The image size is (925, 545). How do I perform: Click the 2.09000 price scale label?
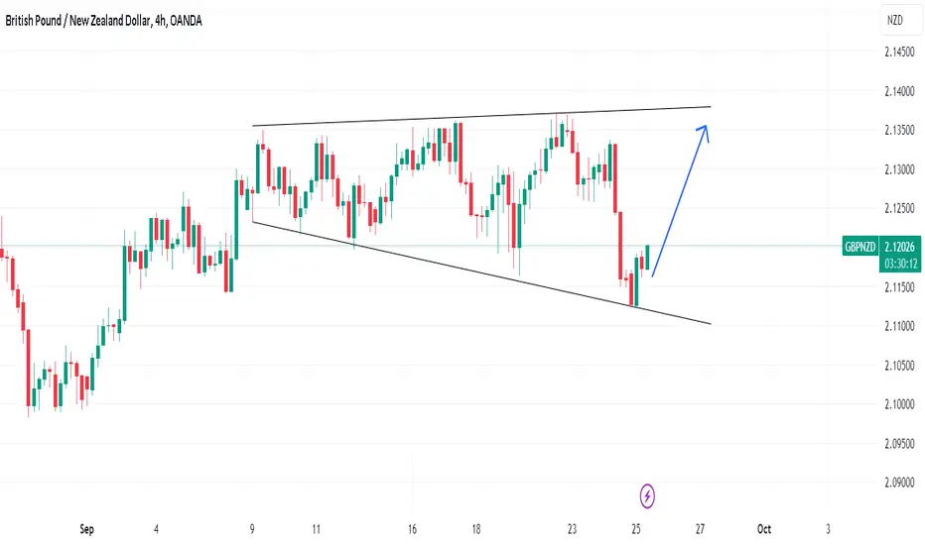899,483
